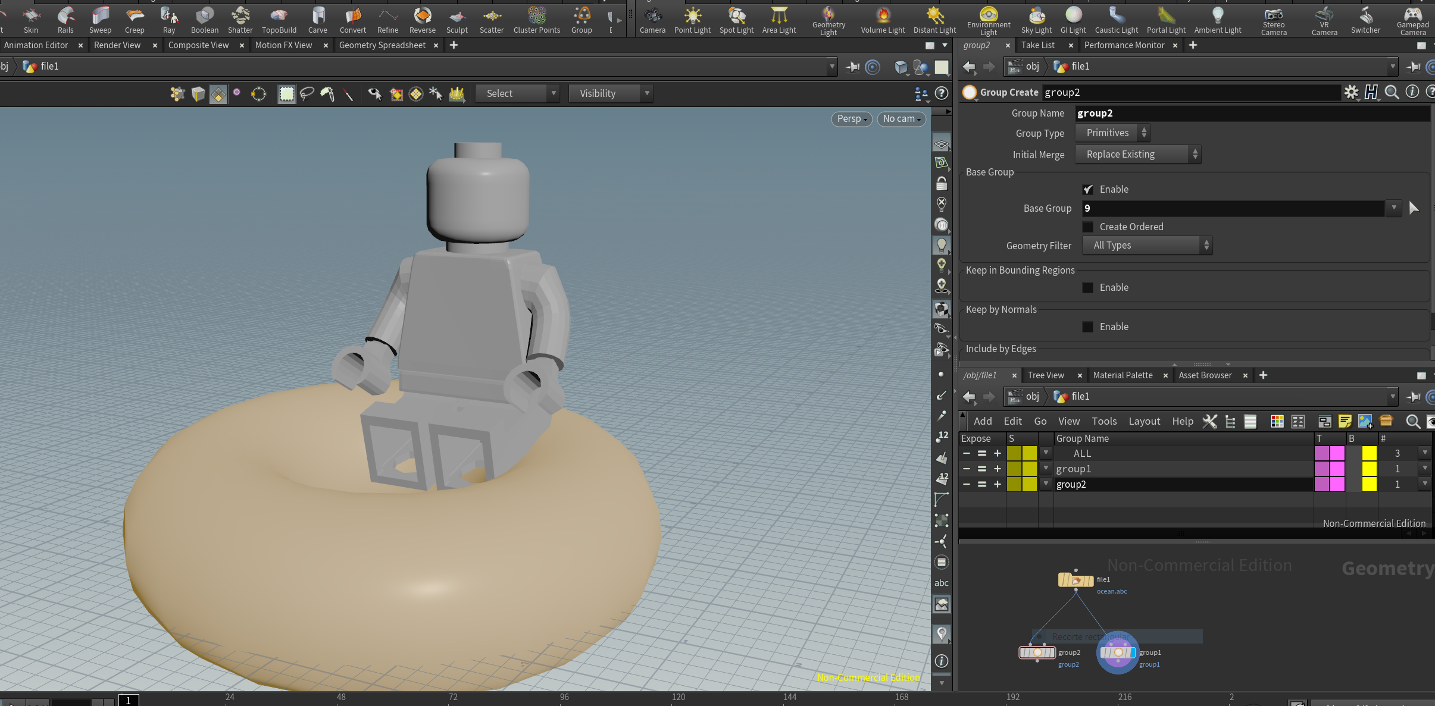Select the Carve shelf tool

[x=317, y=20]
